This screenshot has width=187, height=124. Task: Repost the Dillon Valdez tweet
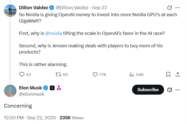[x=58, y=74]
